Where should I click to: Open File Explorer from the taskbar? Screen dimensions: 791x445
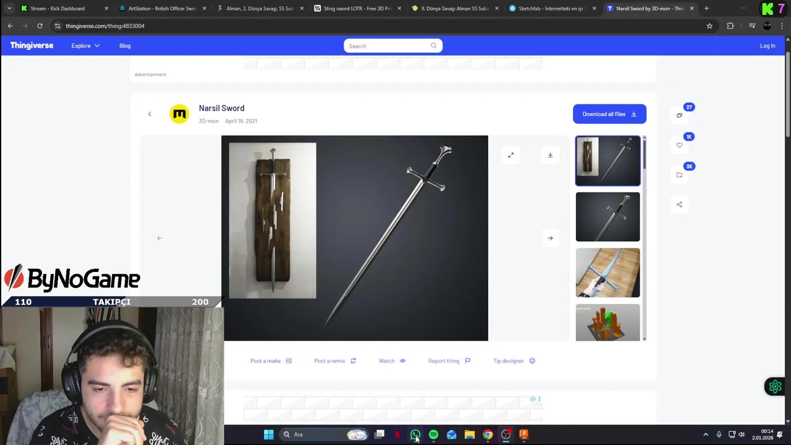[470, 434]
